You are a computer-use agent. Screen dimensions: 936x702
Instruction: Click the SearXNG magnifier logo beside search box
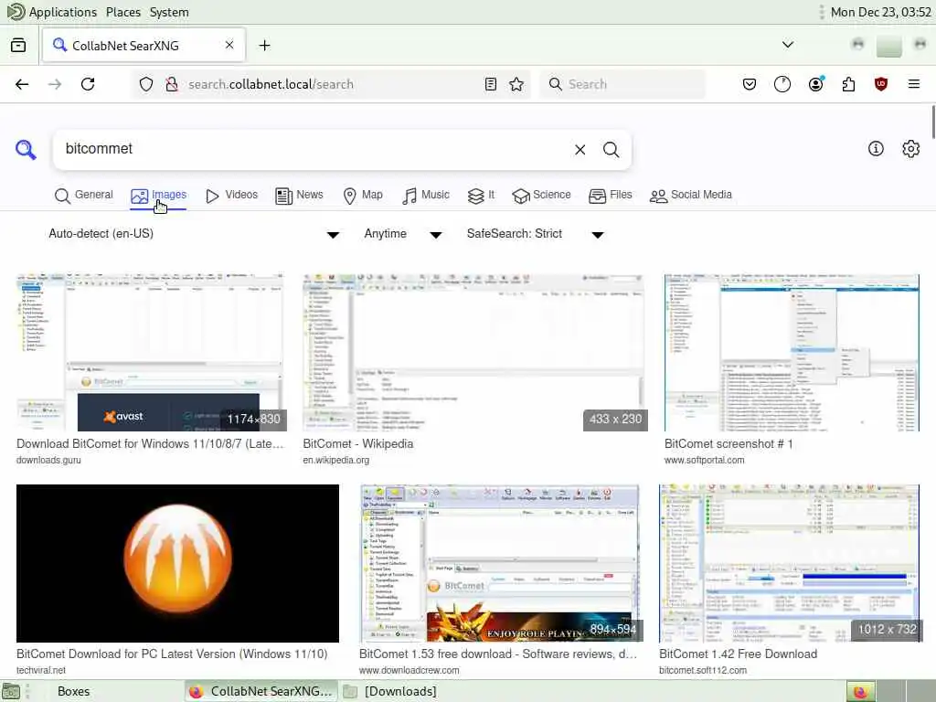(26, 149)
